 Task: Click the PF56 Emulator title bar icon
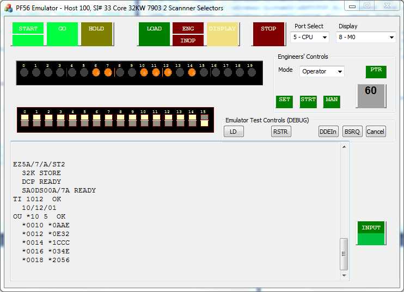point(9,8)
